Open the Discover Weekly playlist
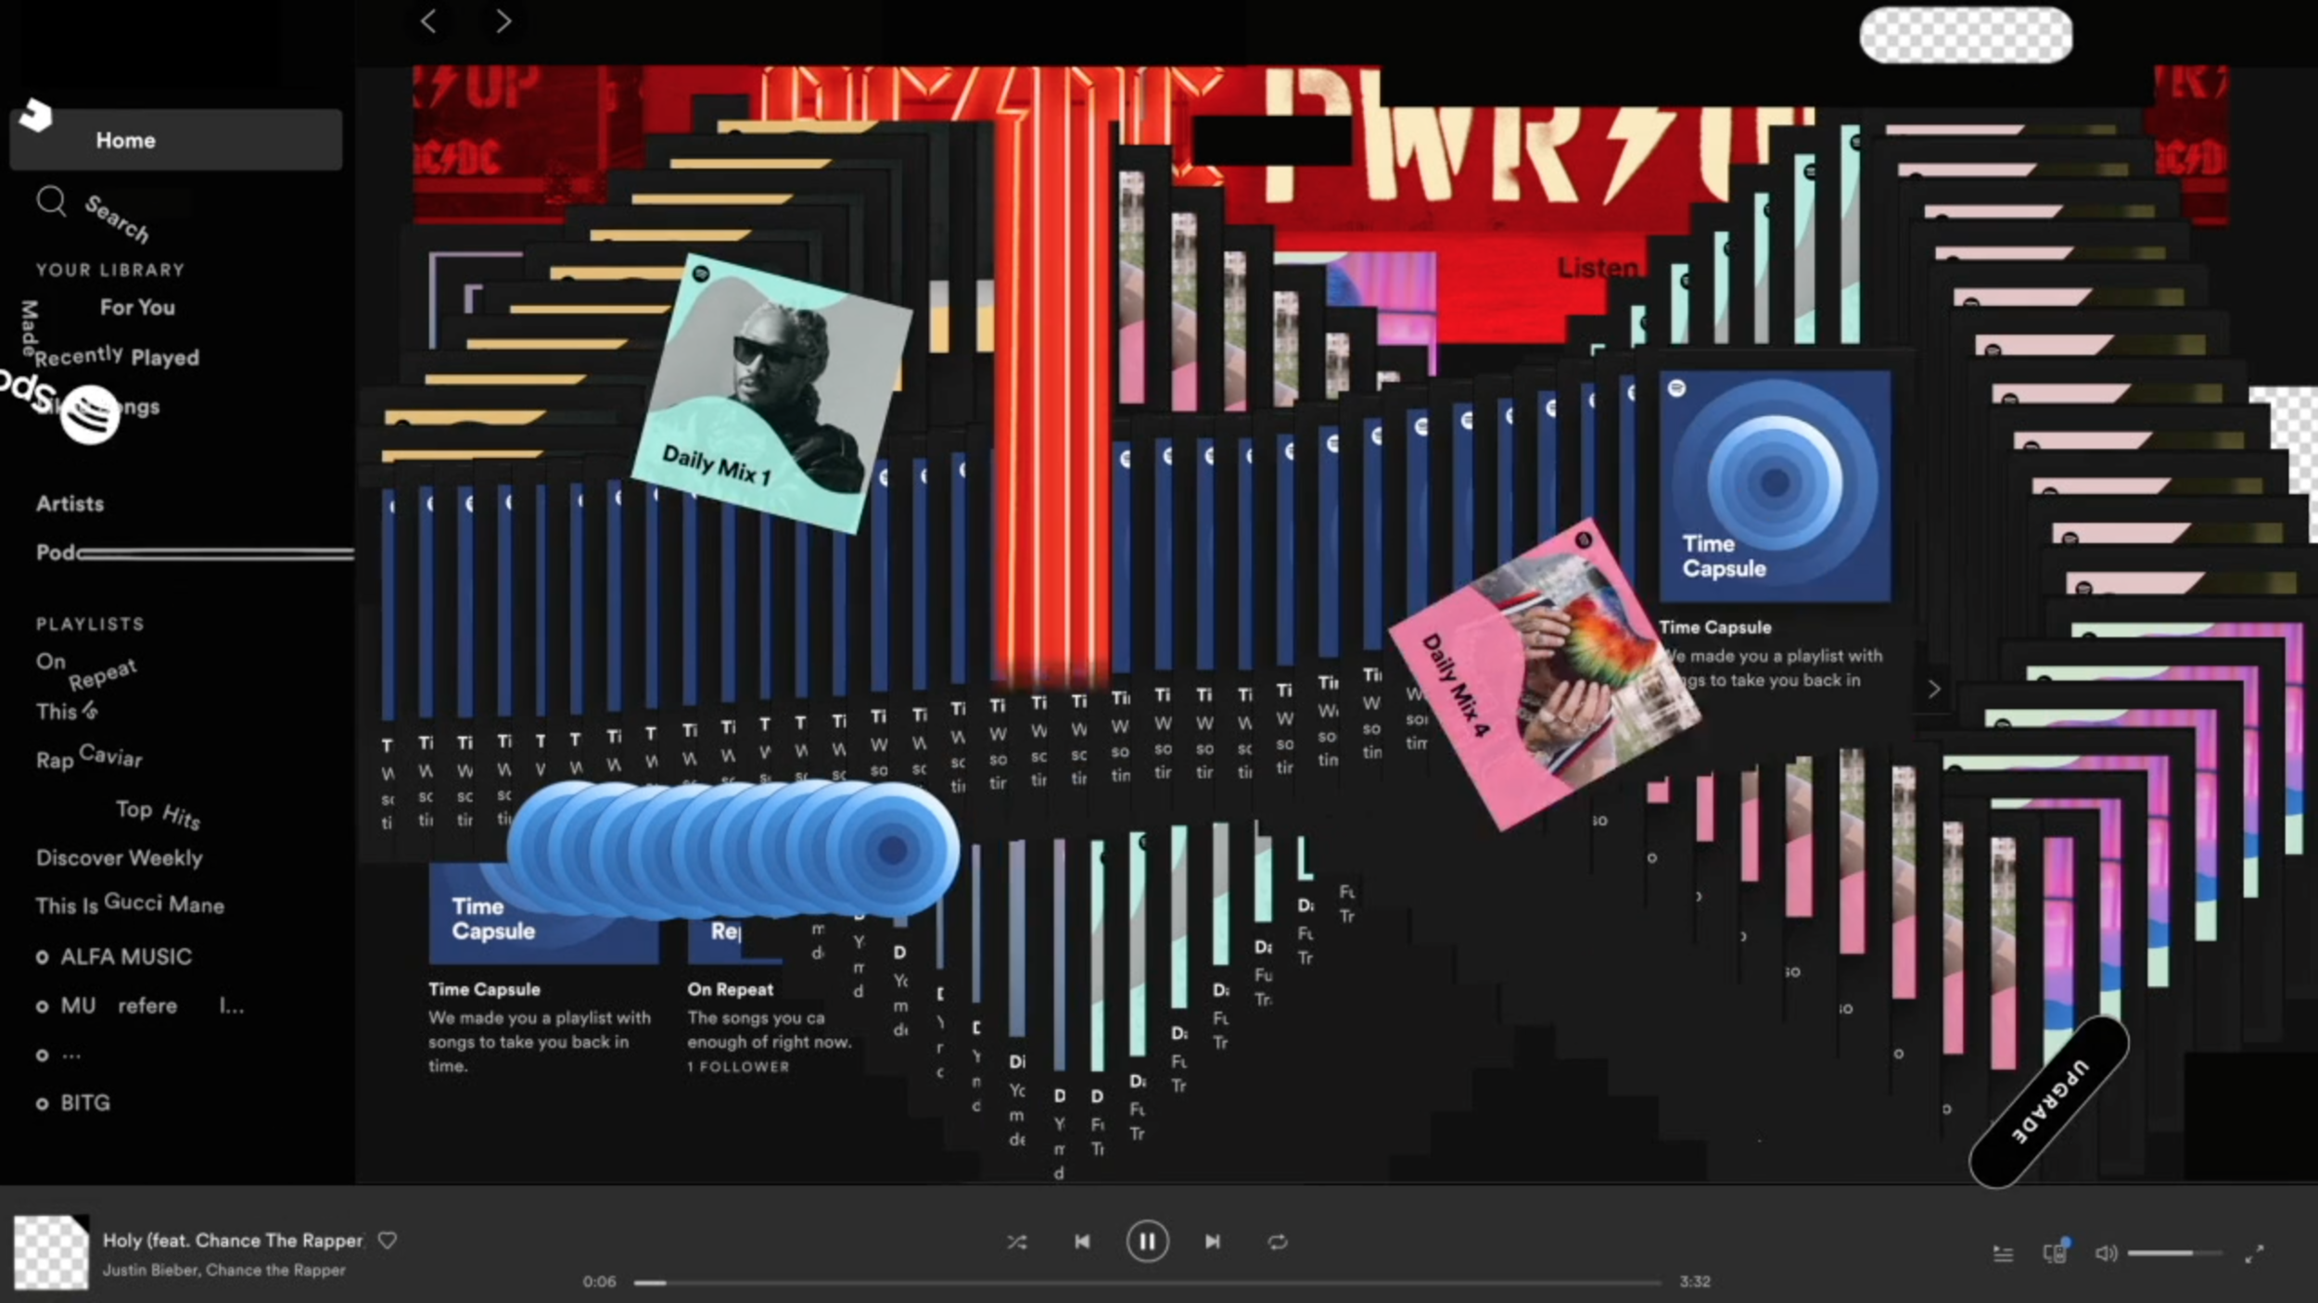2318x1303 pixels. [x=119, y=858]
